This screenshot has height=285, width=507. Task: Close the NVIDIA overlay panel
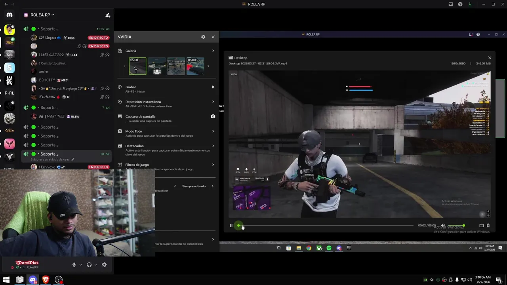[x=213, y=37]
